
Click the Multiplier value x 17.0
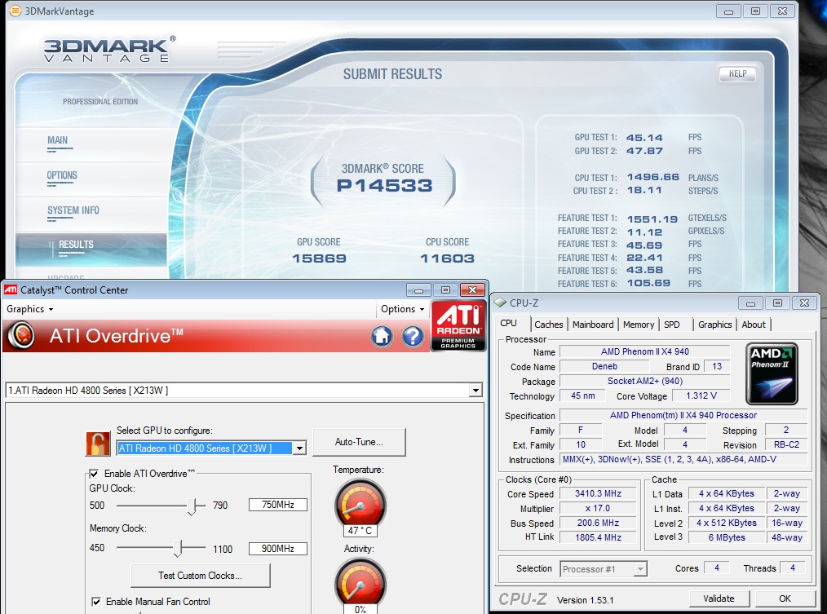[598, 509]
